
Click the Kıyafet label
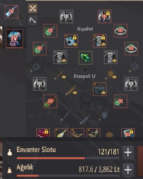85,29
